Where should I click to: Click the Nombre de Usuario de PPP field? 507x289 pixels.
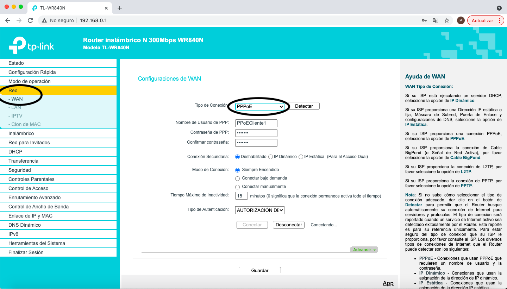pos(256,123)
